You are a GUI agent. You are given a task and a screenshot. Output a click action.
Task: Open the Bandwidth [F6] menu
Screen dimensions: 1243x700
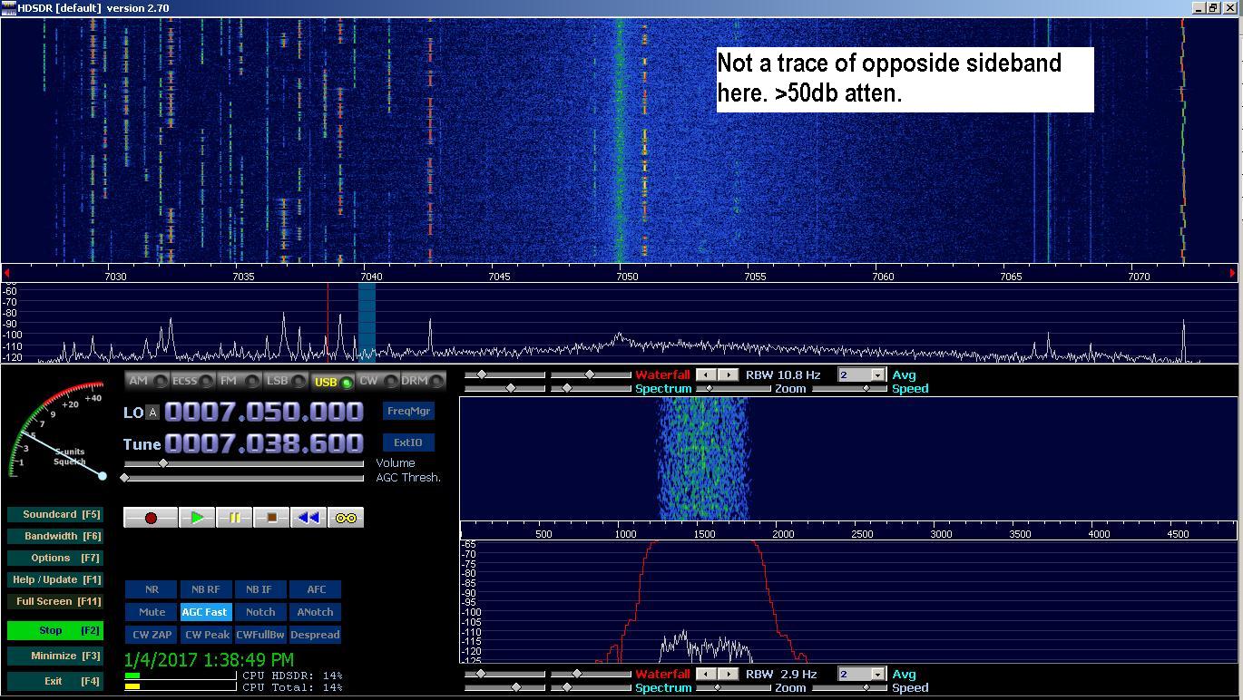[x=54, y=536]
